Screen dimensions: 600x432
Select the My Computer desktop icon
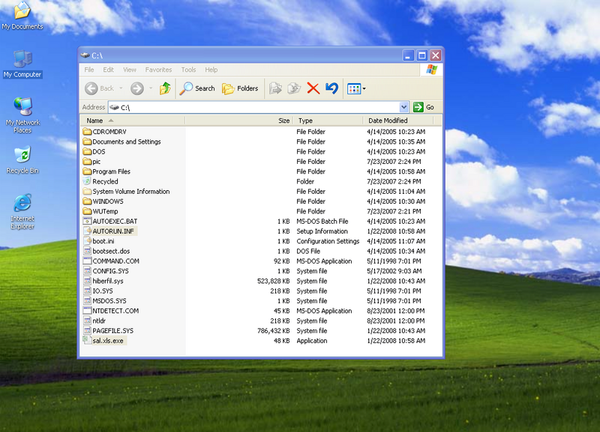(22, 64)
